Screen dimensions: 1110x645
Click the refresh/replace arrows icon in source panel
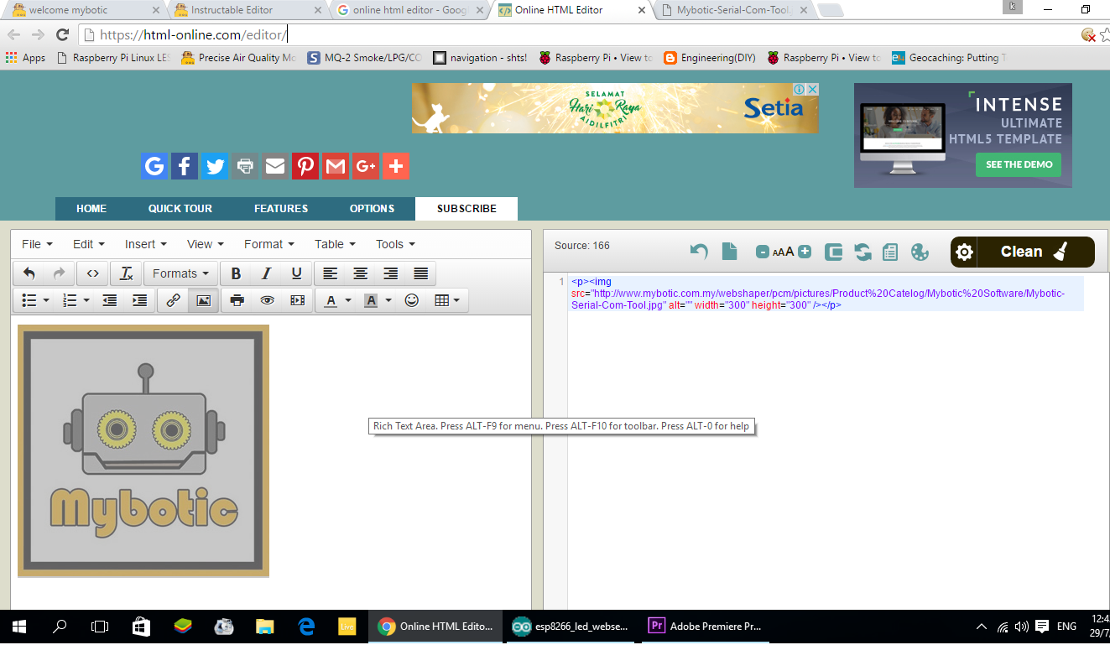click(862, 252)
